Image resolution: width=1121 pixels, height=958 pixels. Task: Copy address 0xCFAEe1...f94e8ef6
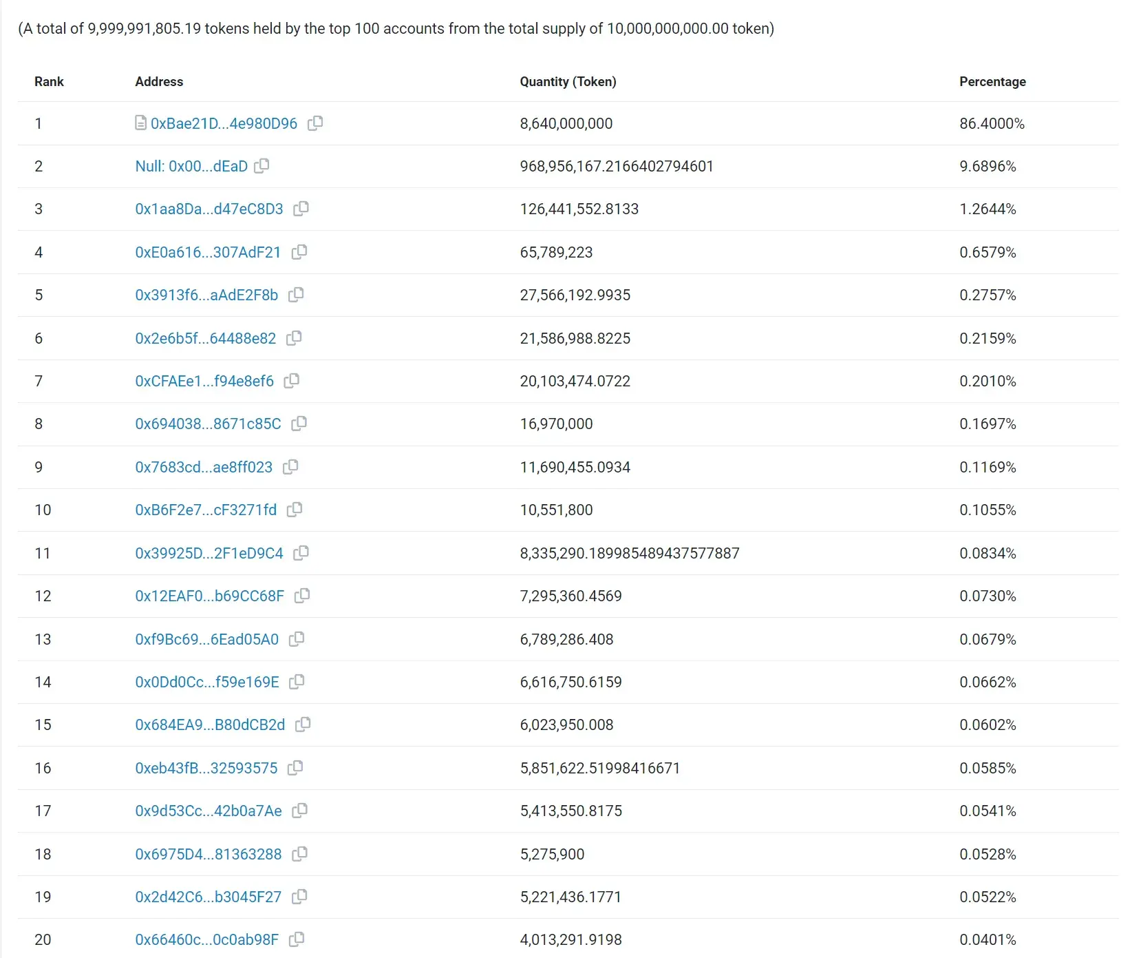pyautogui.click(x=292, y=381)
